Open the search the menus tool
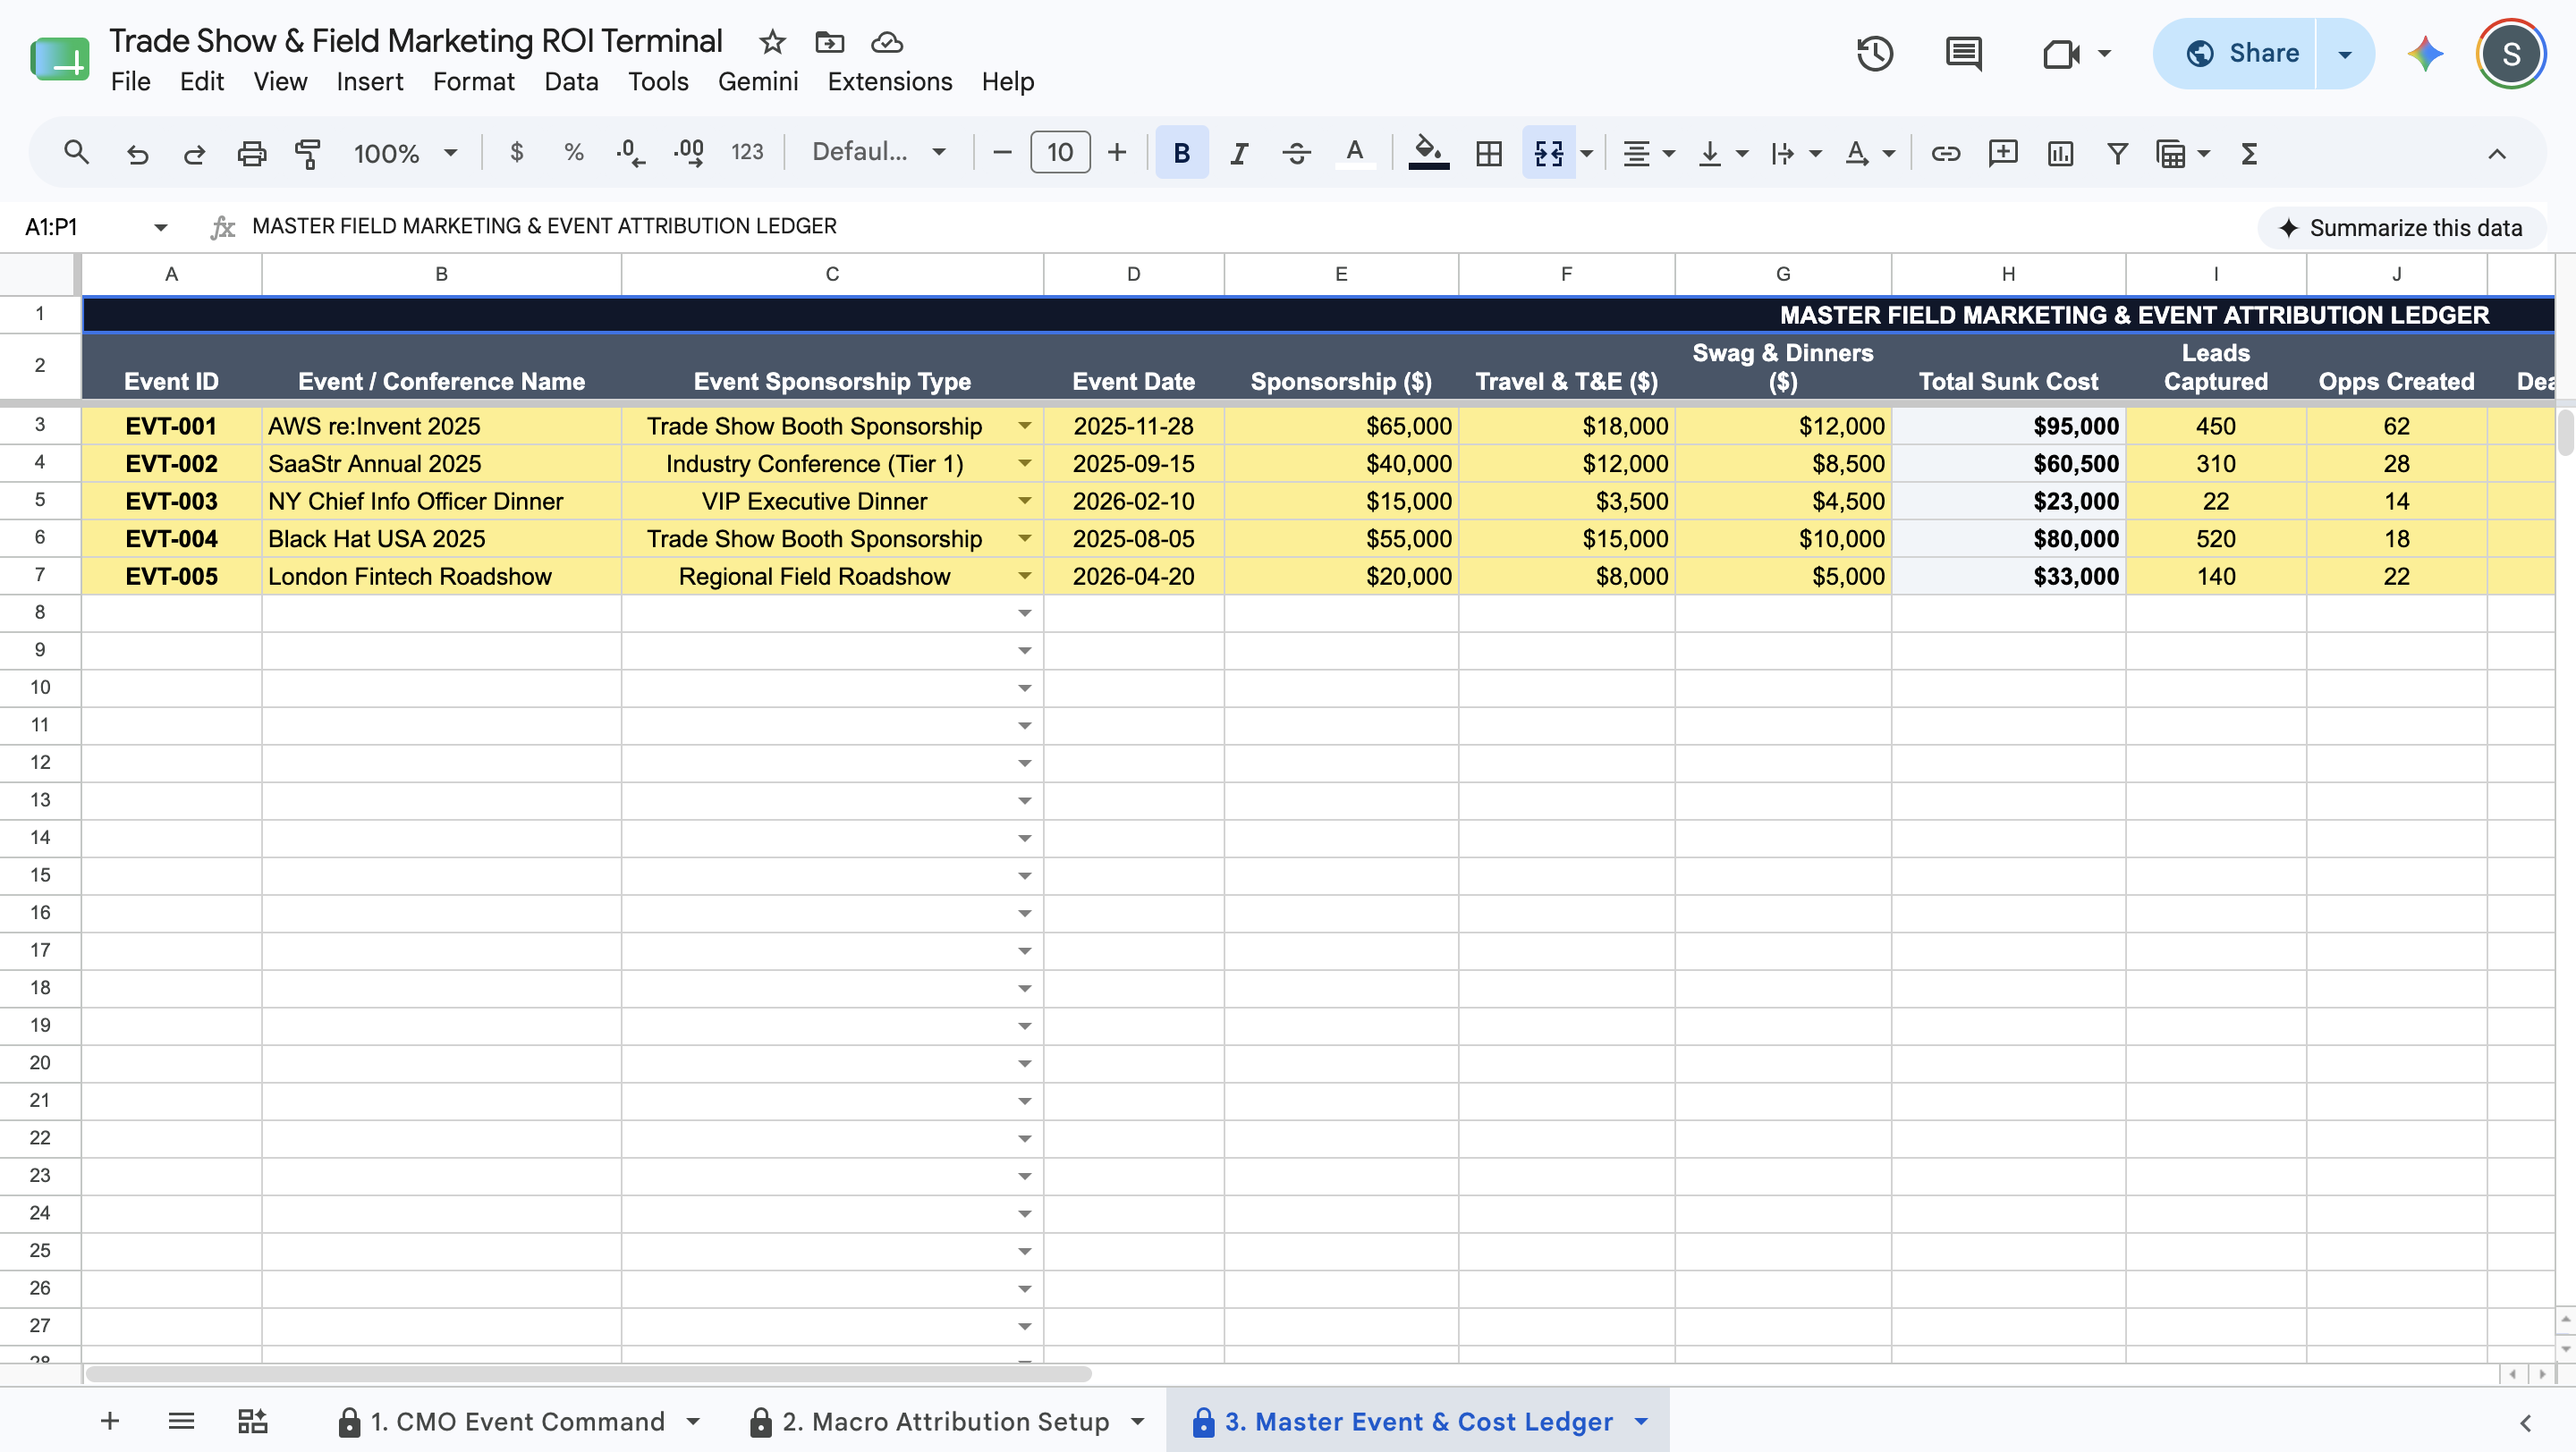 [x=76, y=153]
